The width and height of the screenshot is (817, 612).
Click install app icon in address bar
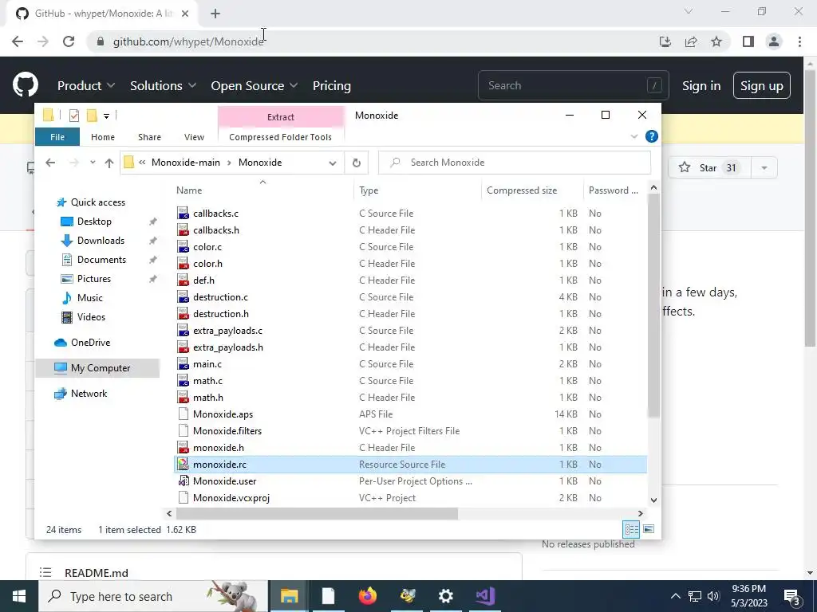point(665,41)
